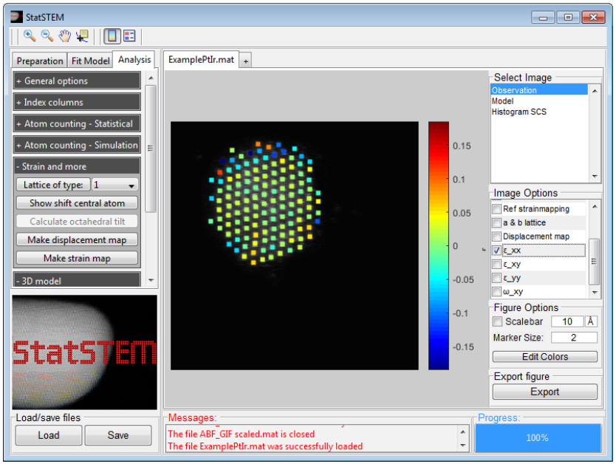
Task: Toggle the legend toolbar icon
Action: 129,36
